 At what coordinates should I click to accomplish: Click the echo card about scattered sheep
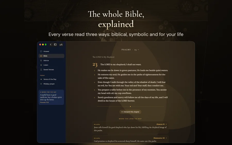(x=130, y=139)
